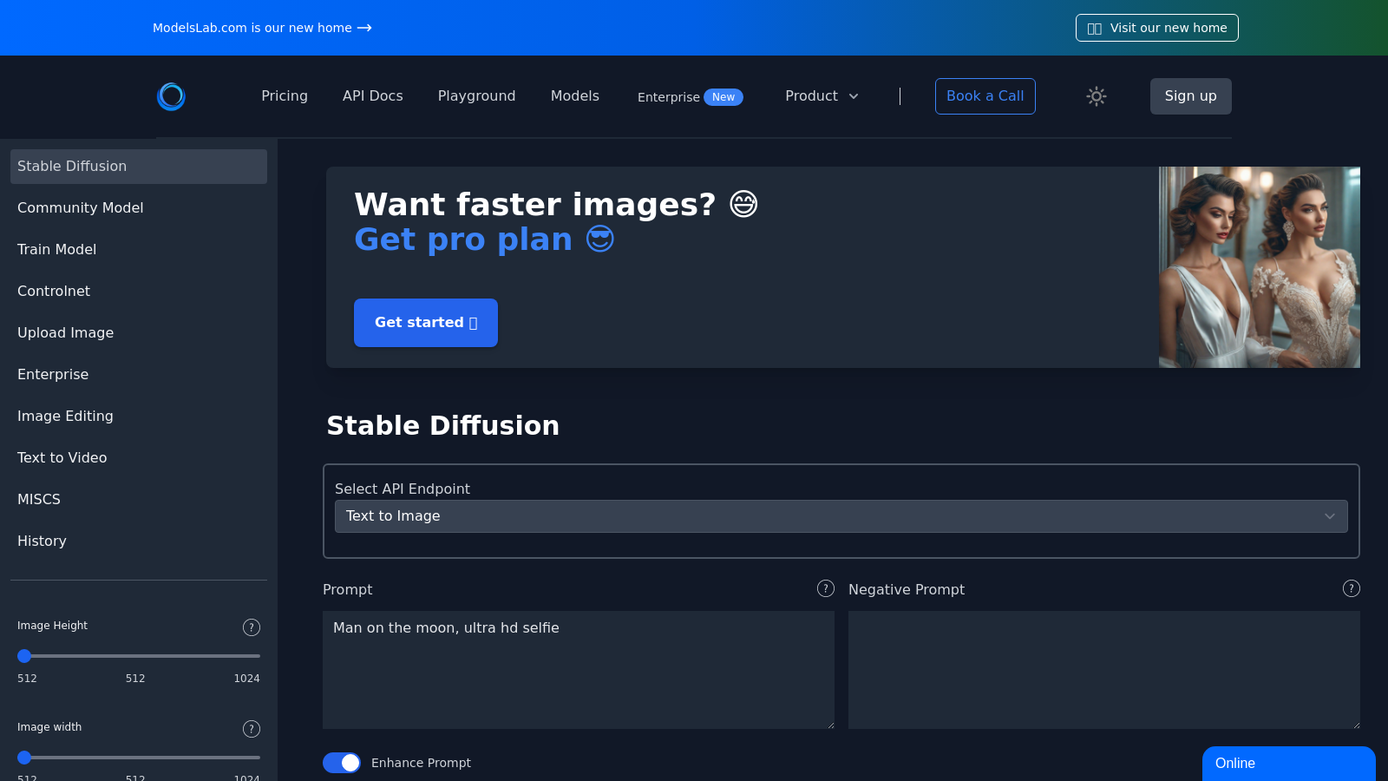
Task: Disable the Enhance Prompt toggle
Action: (x=341, y=762)
